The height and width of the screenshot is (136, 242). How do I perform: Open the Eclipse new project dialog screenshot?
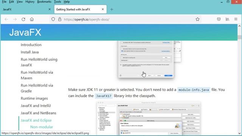[x=149, y=59]
